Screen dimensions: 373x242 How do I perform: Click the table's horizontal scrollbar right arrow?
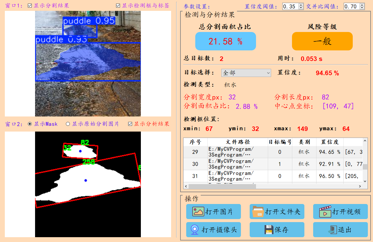(x=360, y=186)
